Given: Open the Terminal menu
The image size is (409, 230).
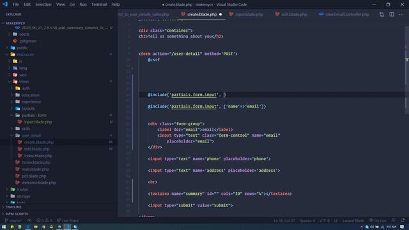Looking at the screenshot, I should [99, 4].
